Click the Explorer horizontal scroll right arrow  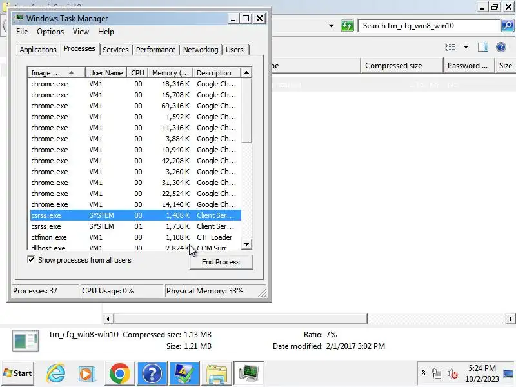click(510, 319)
